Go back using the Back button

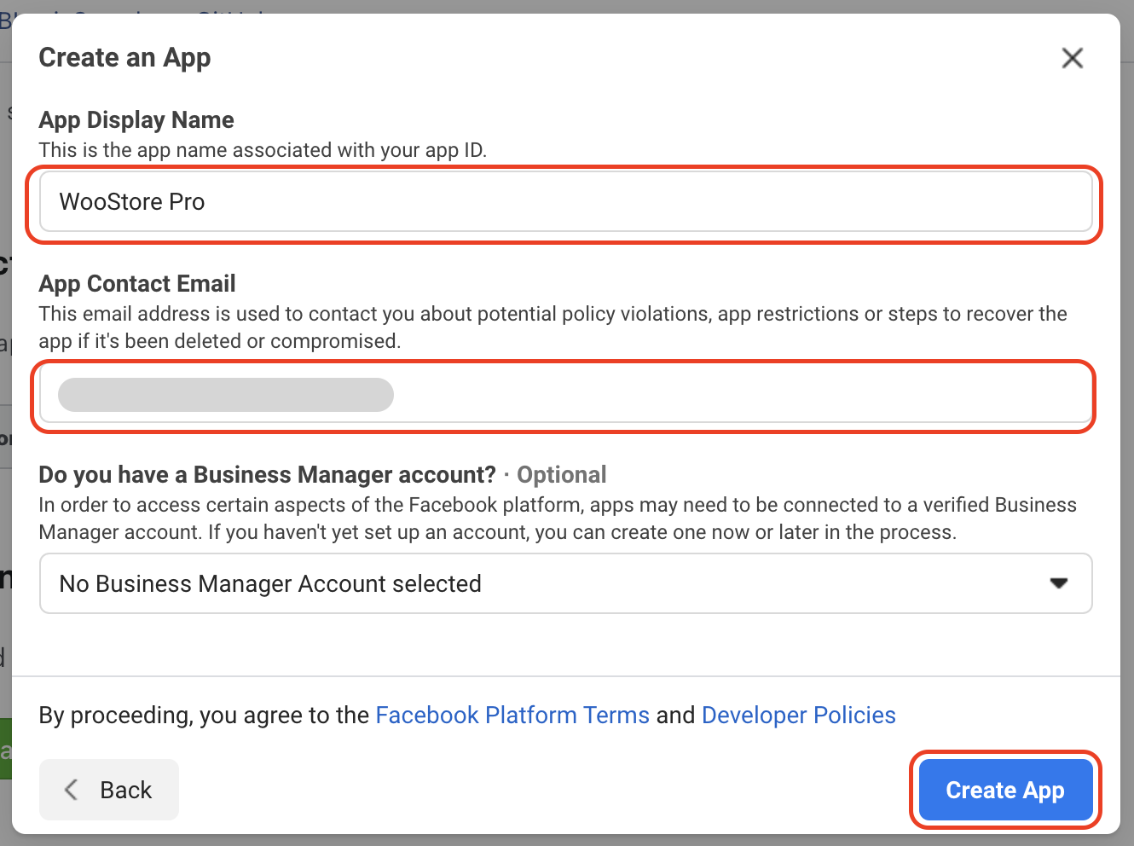108,789
